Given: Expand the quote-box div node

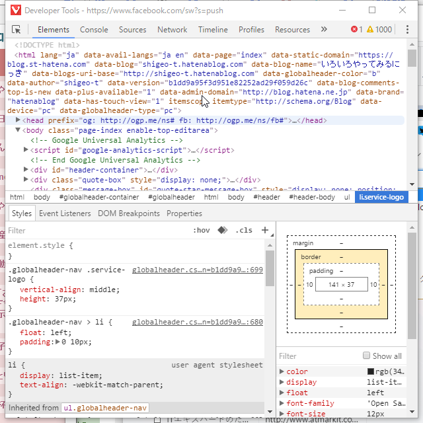Looking at the screenshot, I should (x=26, y=179).
